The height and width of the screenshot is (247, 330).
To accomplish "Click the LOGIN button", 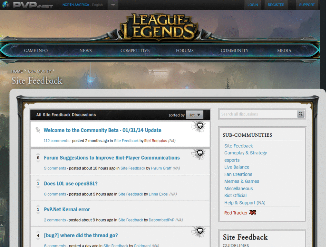I will (253, 5).
